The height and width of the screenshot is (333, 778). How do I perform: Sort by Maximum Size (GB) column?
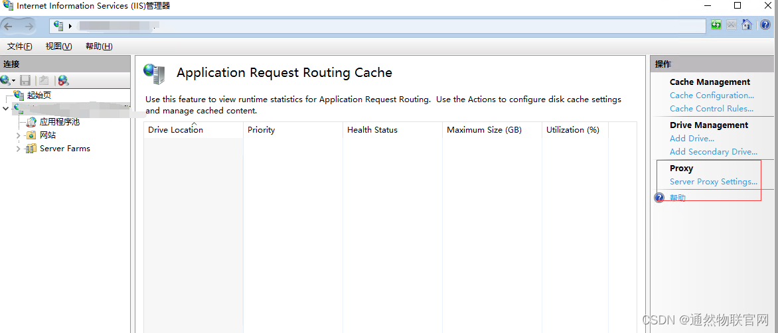[x=492, y=130]
